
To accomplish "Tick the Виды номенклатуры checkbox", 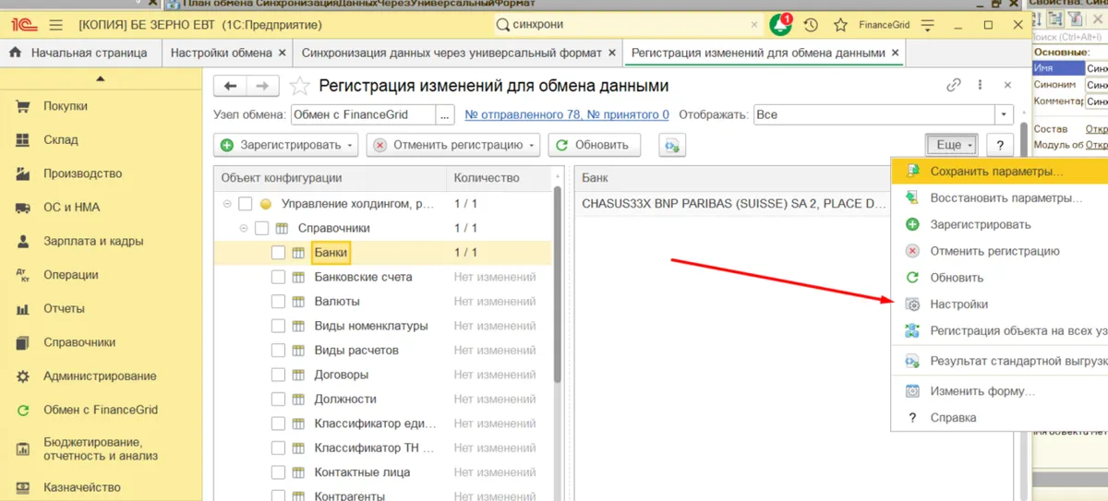I will [x=278, y=326].
